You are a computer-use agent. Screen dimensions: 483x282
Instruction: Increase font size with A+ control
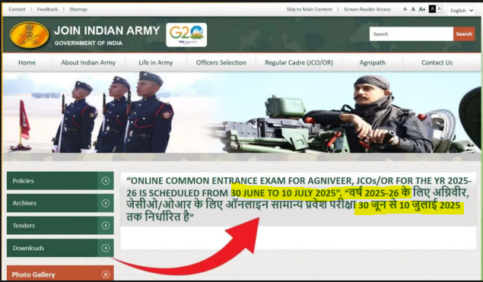coord(422,9)
